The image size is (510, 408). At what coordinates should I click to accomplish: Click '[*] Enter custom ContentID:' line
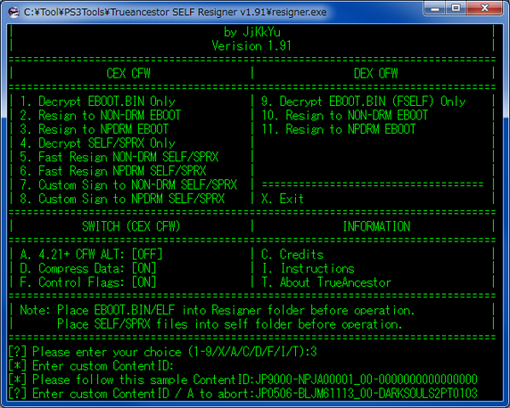(x=91, y=366)
